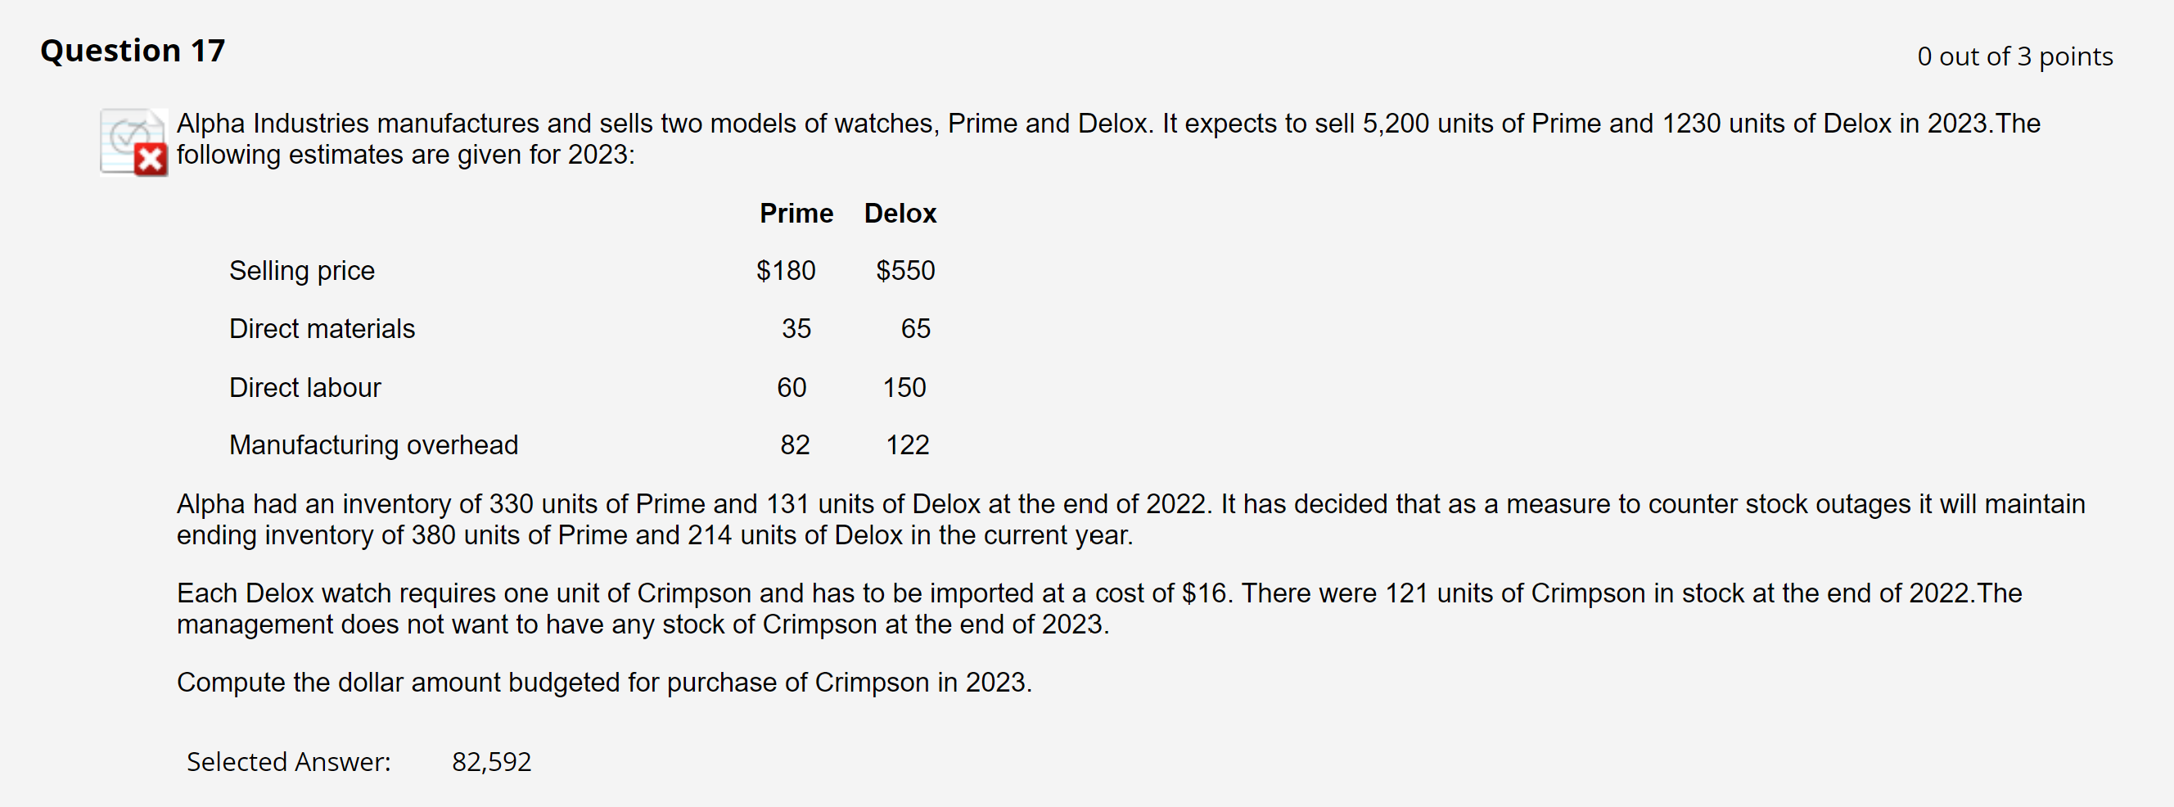Image resolution: width=2174 pixels, height=807 pixels.
Task: Click the Delox column header
Action: point(900,214)
